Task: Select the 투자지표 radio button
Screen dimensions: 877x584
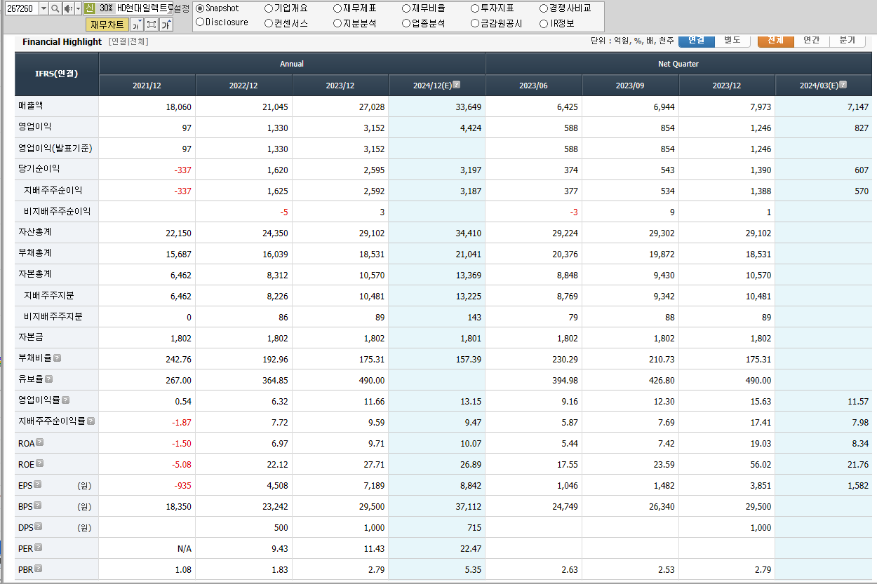Action: point(475,8)
